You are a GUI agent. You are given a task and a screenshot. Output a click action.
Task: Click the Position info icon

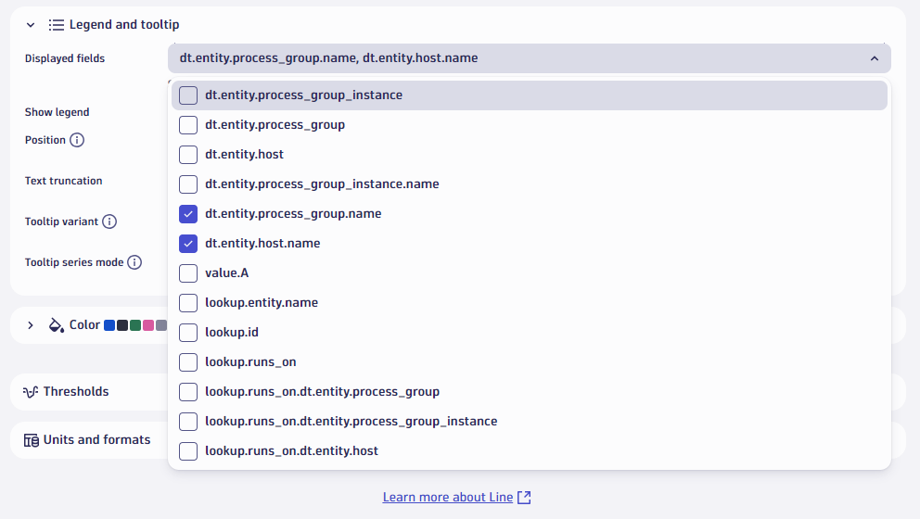pos(77,140)
